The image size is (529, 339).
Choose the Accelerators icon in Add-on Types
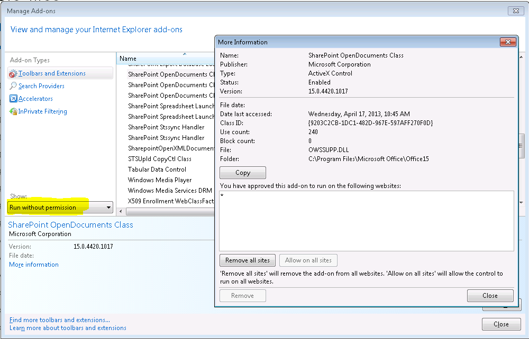point(13,99)
